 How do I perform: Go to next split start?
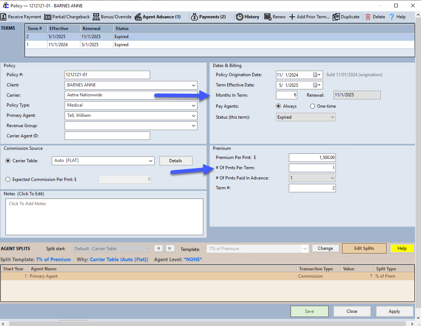[170, 248]
